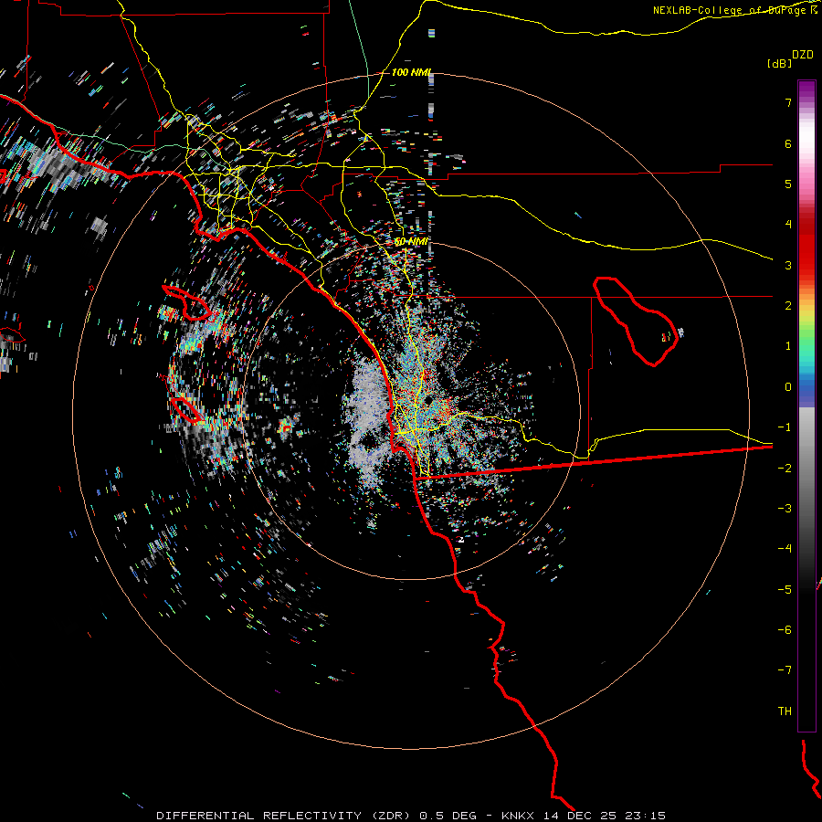Viewport: 822px width, 822px height.
Task: Click the vertical ZDR color scale bar
Action: [x=806, y=406]
